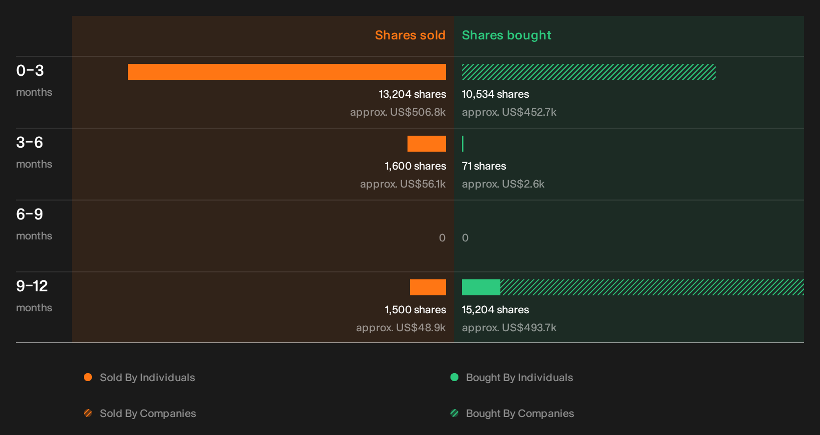
Task: Click the striped 9-12 months company bought segment
Action: click(652, 287)
